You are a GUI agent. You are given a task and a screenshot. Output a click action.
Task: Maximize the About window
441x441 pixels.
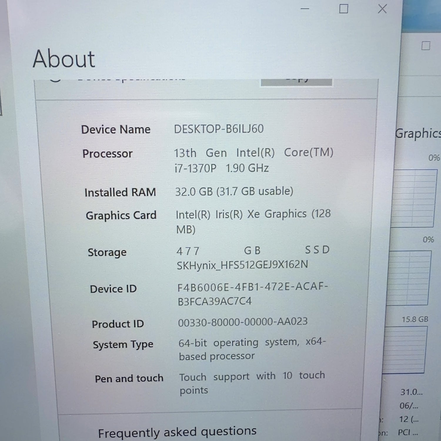click(343, 9)
